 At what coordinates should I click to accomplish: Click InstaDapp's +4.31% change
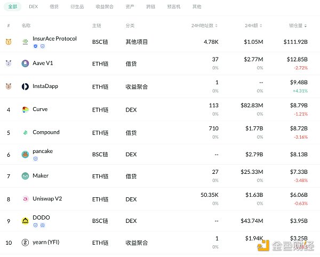300,91
